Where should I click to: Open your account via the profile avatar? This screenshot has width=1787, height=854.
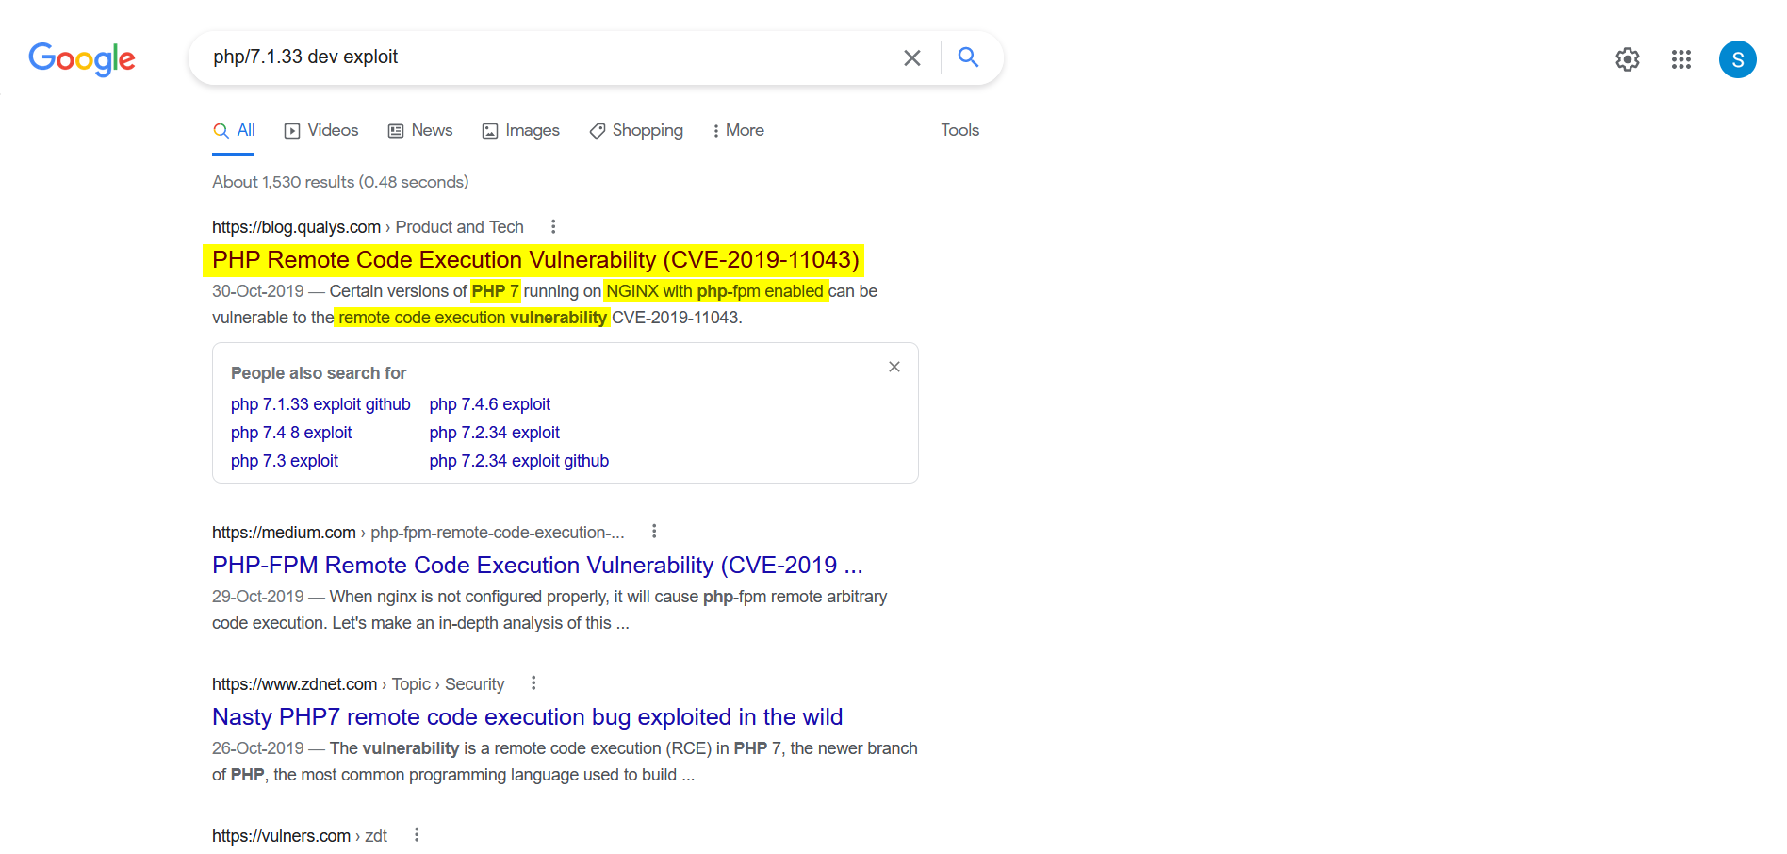tap(1738, 59)
